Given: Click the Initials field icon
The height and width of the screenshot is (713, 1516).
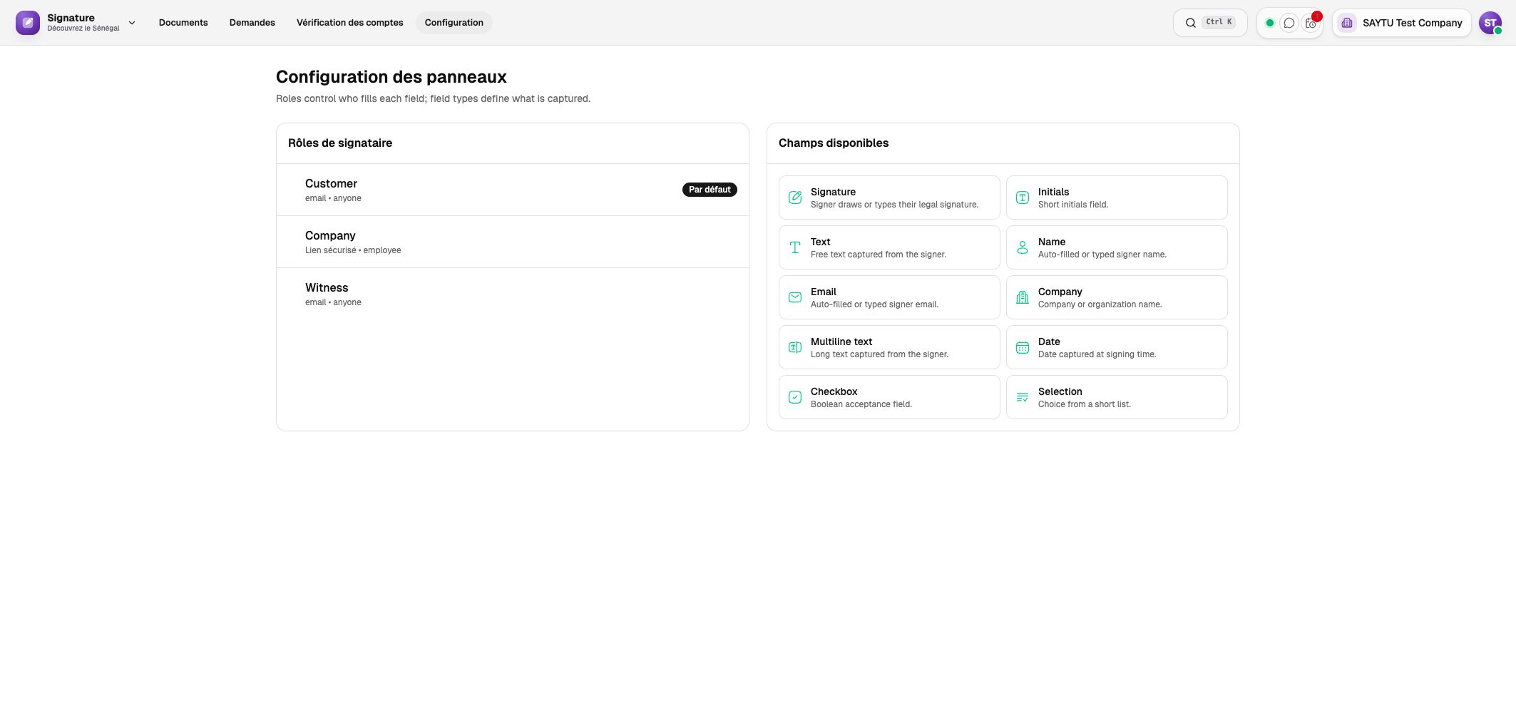Looking at the screenshot, I should tap(1023, 198).
